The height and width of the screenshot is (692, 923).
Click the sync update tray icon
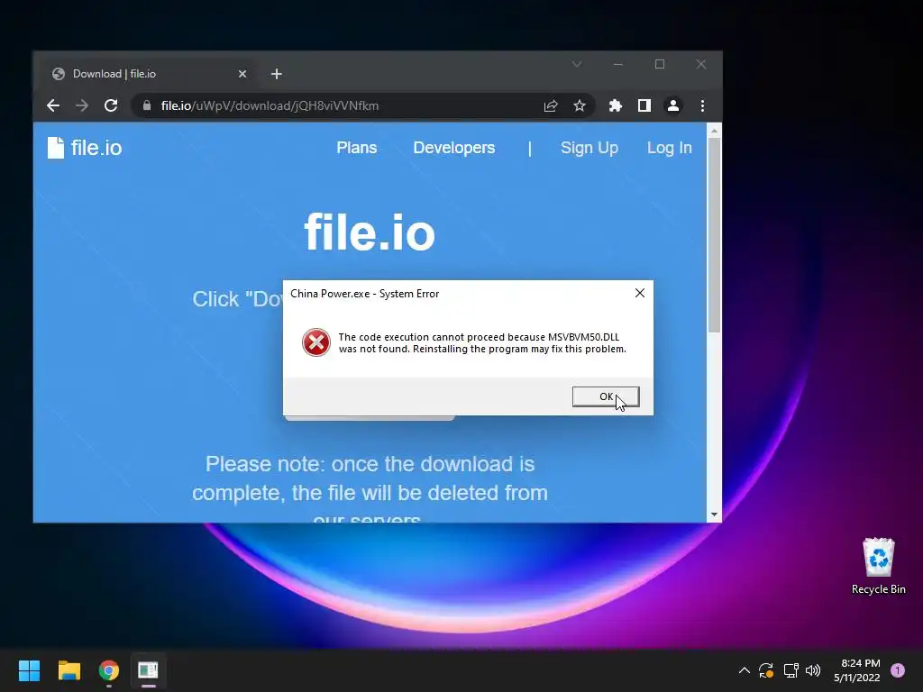766,670
